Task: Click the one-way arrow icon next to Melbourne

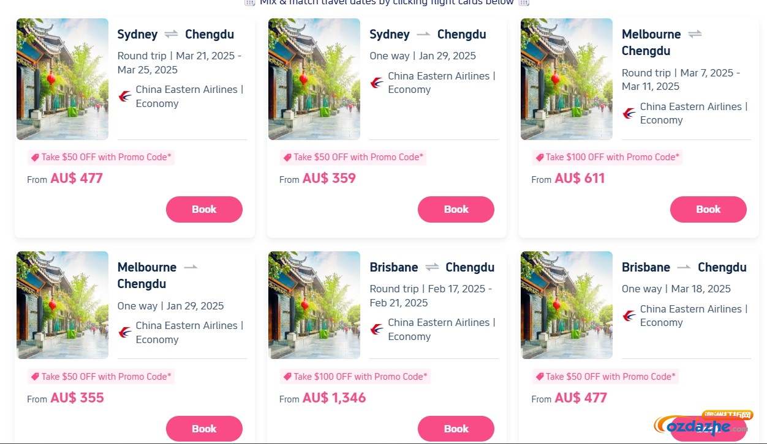Action: (x=191, y=267)
